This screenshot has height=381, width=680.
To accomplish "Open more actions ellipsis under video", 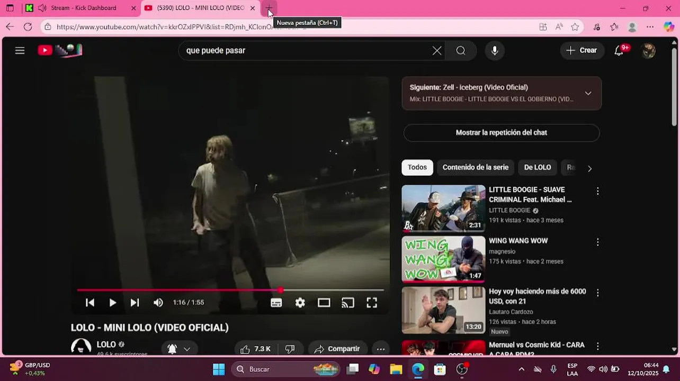I will pos(381,349).
